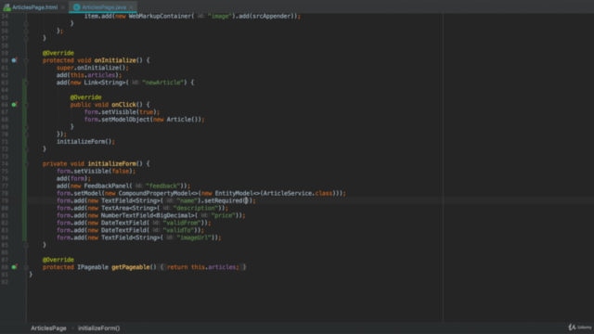
Task: Click the setRequired call on line 79
Action: [224, 200]
